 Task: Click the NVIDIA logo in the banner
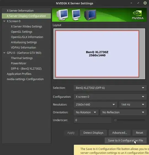click(x=138, y=15)
